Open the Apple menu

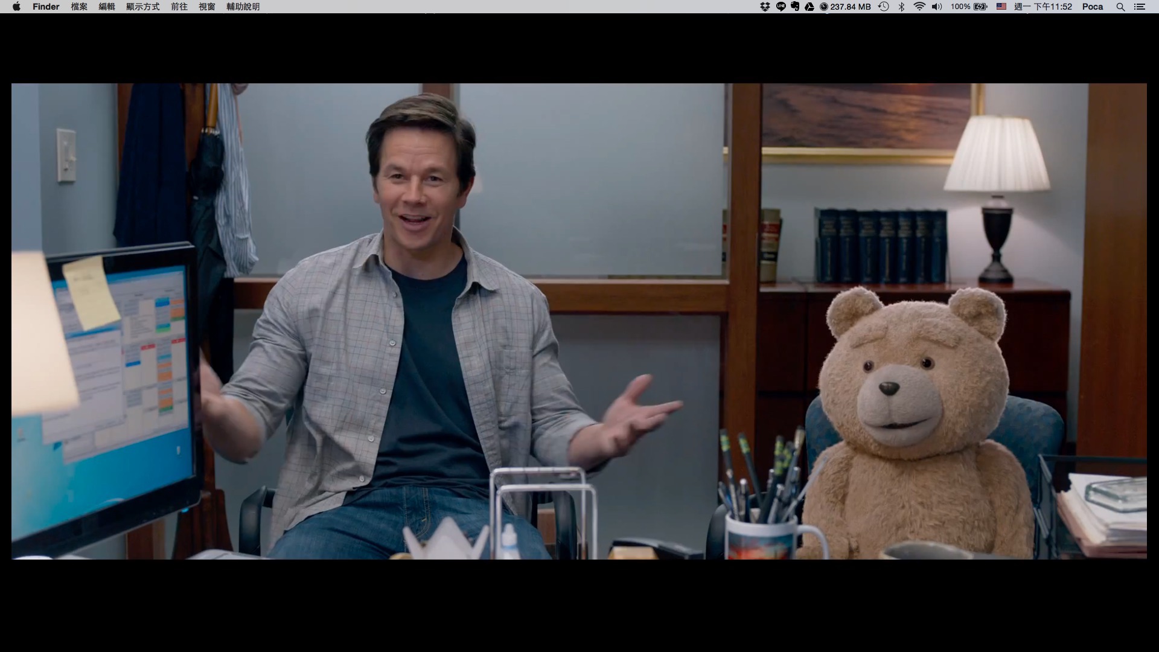(x=16, y=7)
